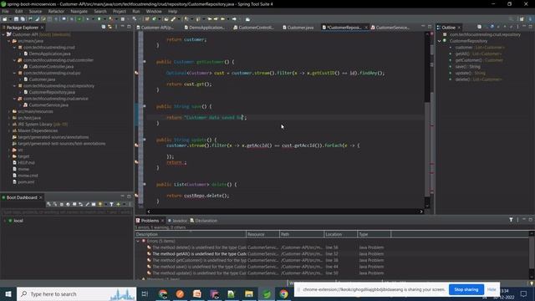Screen dimensions: 535x301
Task: Click the start/restart icon in Boot Dashboard toolbar
Action: [x=48, y=204]
